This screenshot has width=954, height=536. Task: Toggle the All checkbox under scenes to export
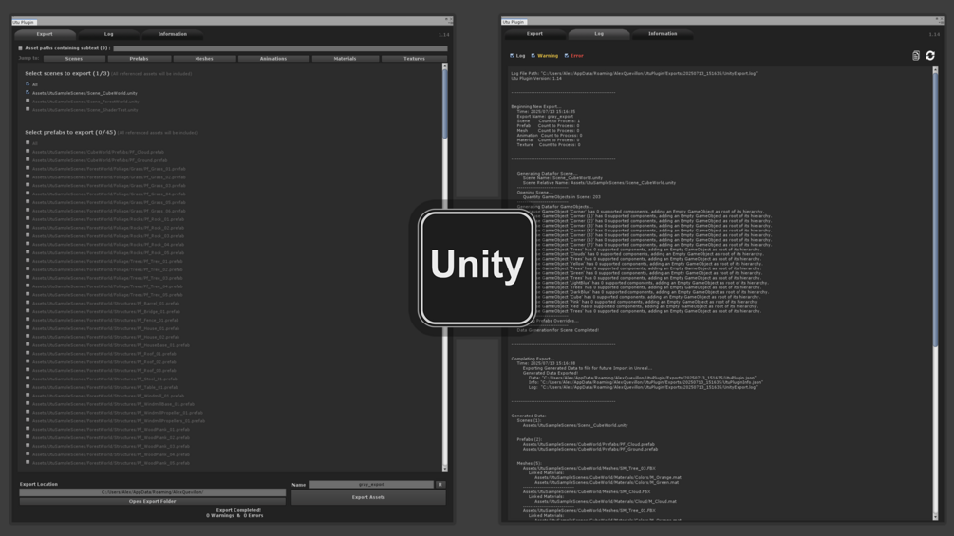point(28,83)
